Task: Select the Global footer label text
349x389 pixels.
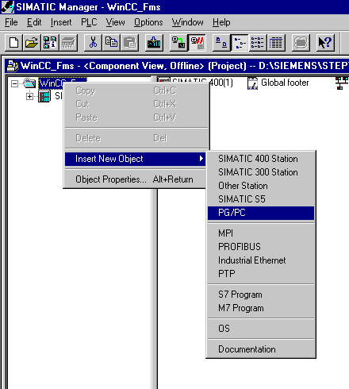Action: point(285,83)
